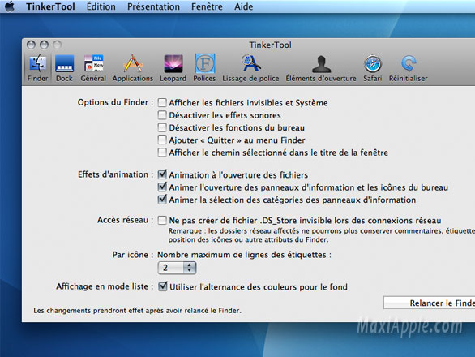Image resolution: width=475 pixels, height=357 pixels.
Task: Click Nombre maximum de lignes text
Action: (x=244, y=255)
